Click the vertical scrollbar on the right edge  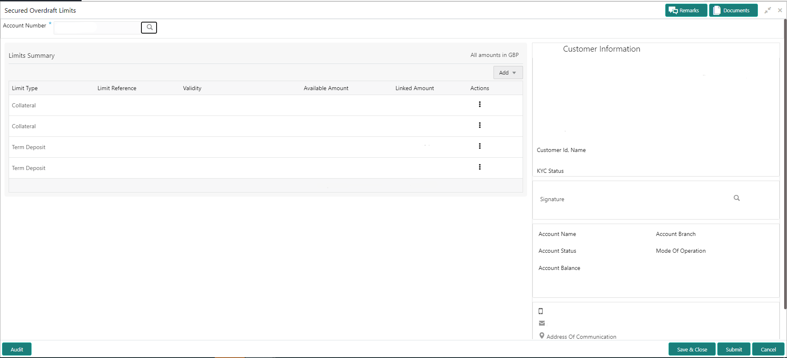pos(785,164)
